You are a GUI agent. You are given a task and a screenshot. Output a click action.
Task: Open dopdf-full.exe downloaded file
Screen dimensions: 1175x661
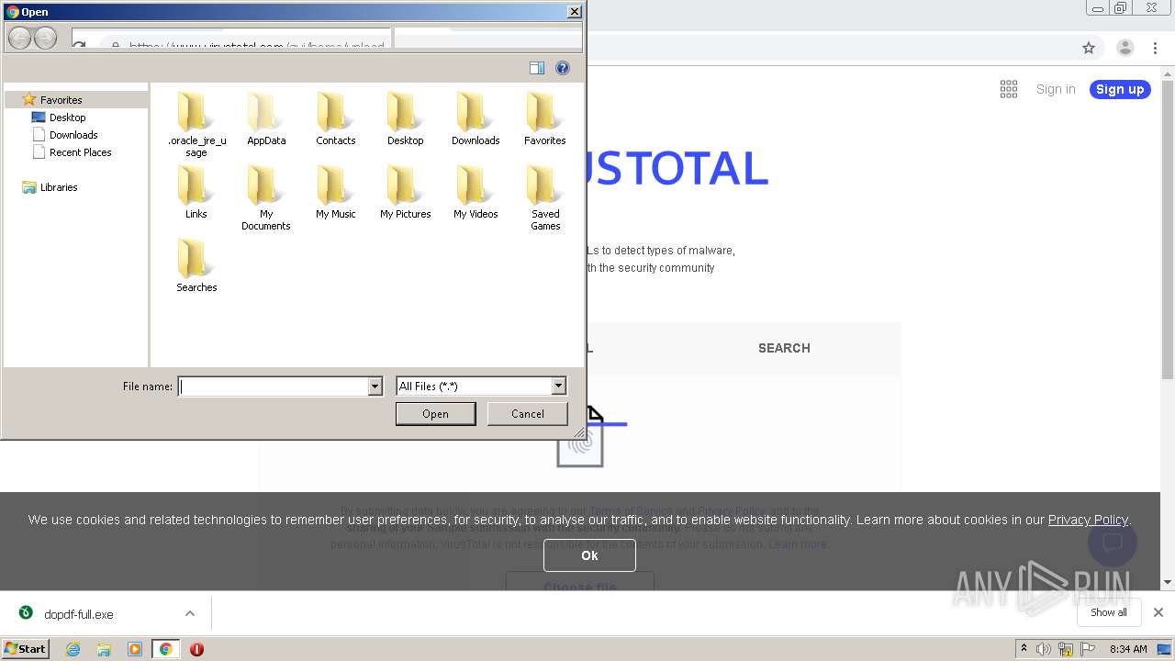click(x=79, y=614)
